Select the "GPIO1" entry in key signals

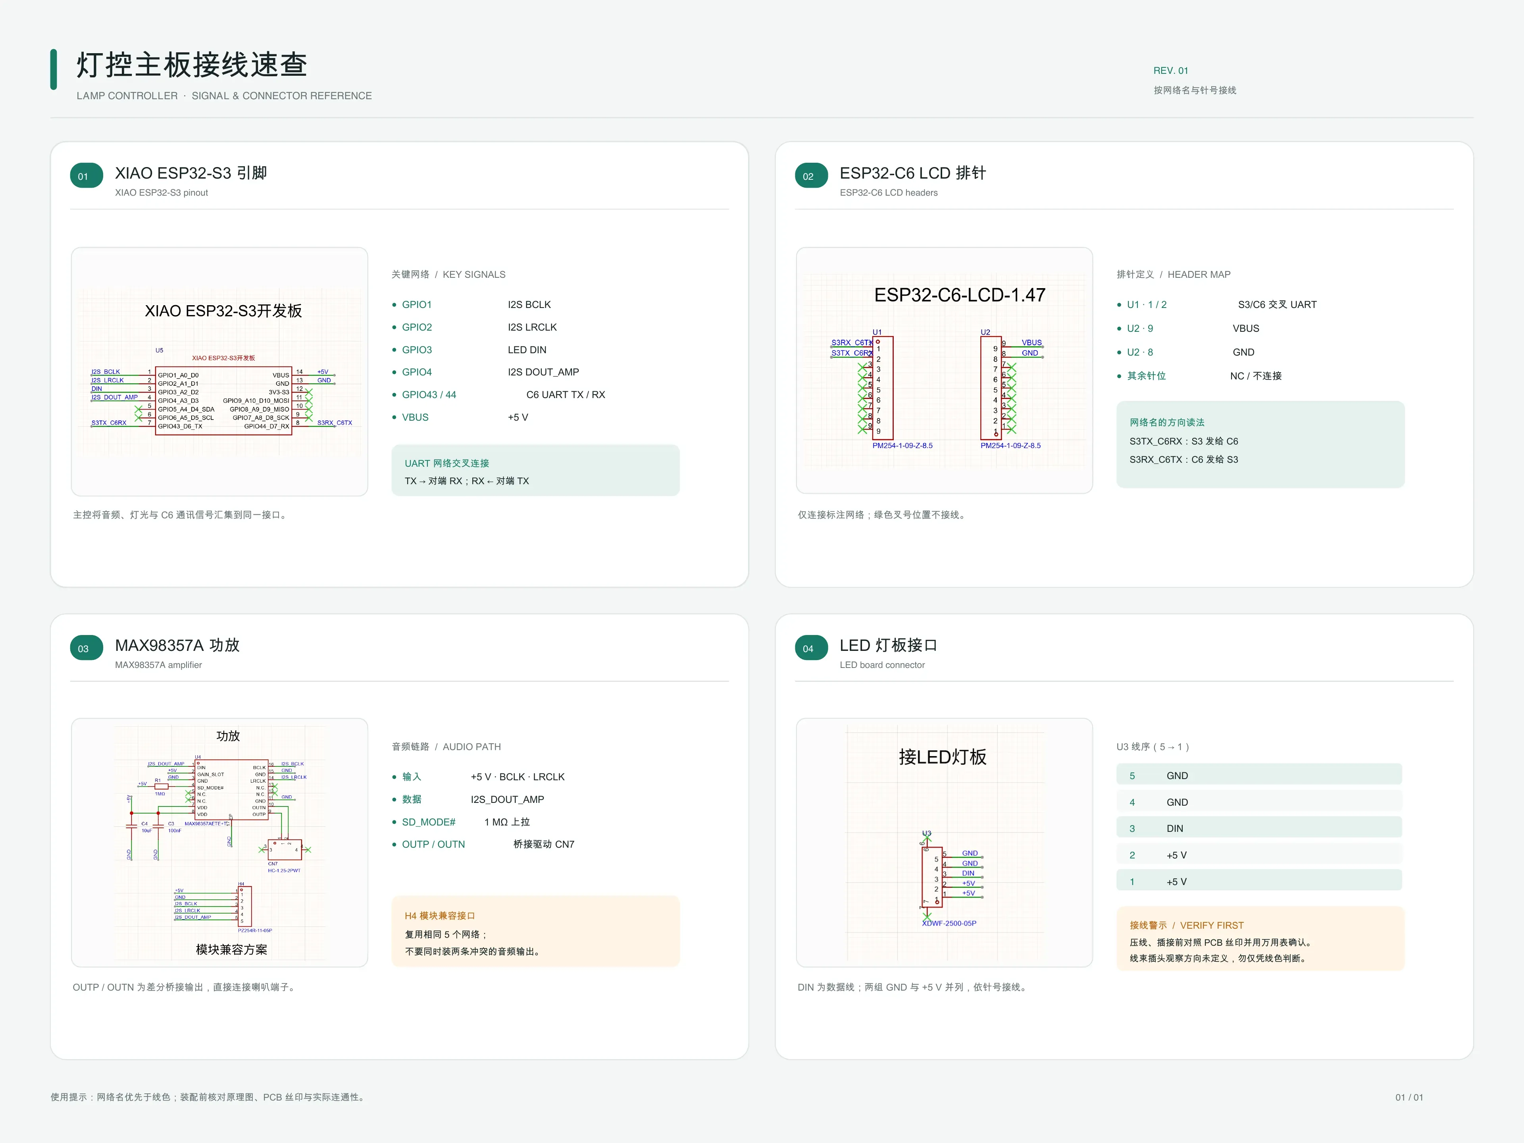point(417,304)
